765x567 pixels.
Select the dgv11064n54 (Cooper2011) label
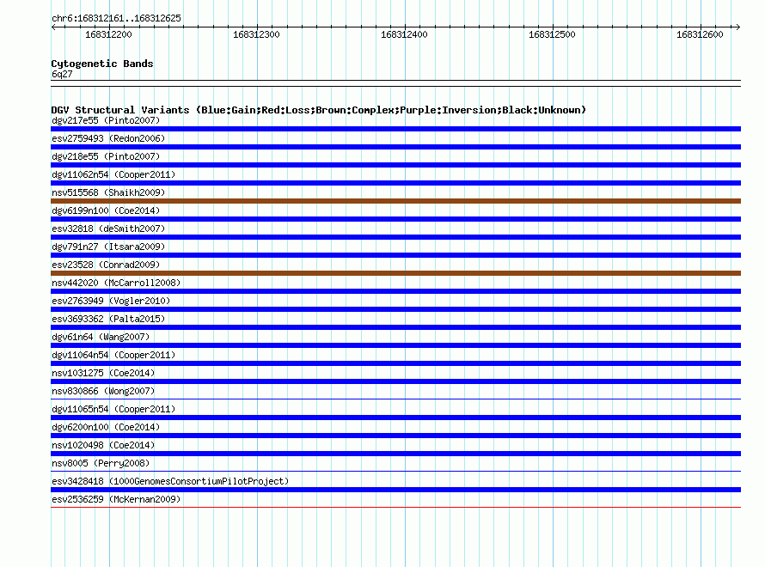click(113, 355)
